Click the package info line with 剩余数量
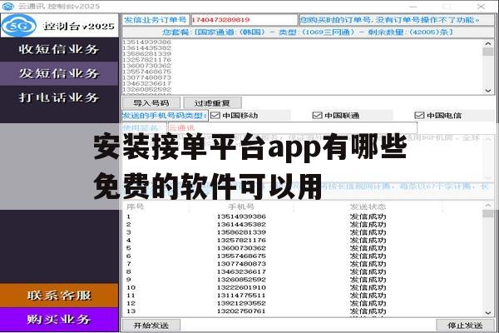 [x=308, y=32]
